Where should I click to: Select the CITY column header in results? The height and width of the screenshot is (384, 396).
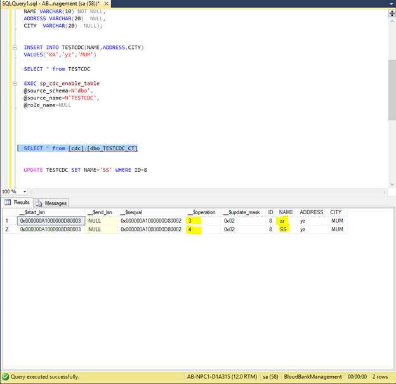point(336,212)
